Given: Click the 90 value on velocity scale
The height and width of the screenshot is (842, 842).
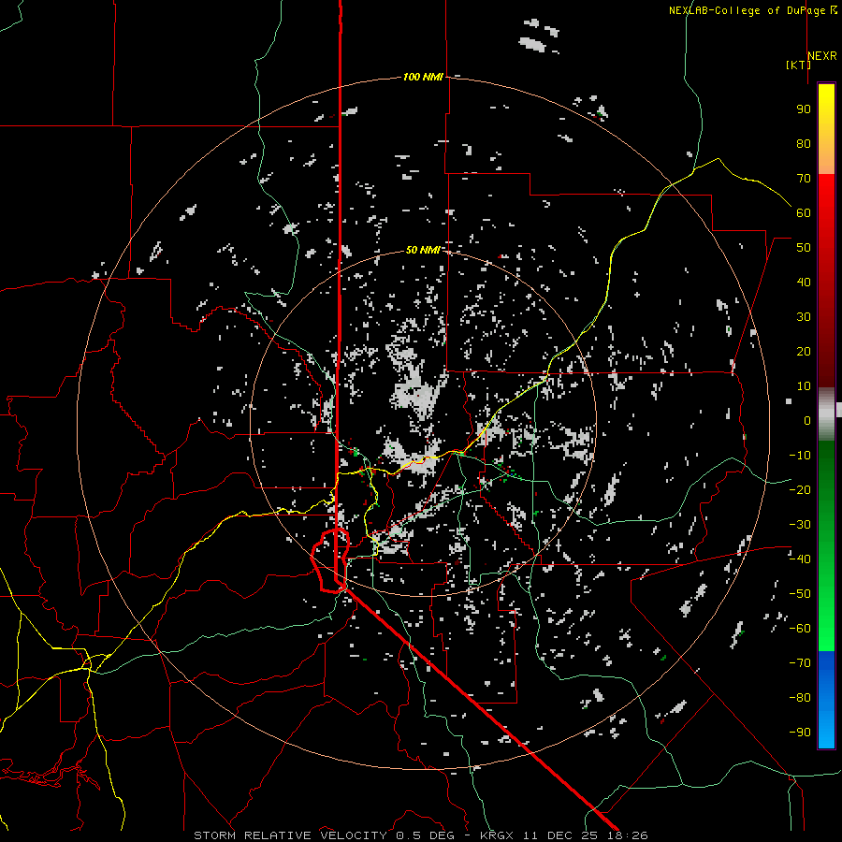Looking at the screenshot, I should [x=804, y=109].
